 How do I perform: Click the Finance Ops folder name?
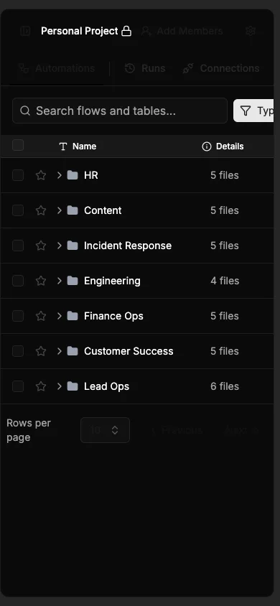[113, 316]
